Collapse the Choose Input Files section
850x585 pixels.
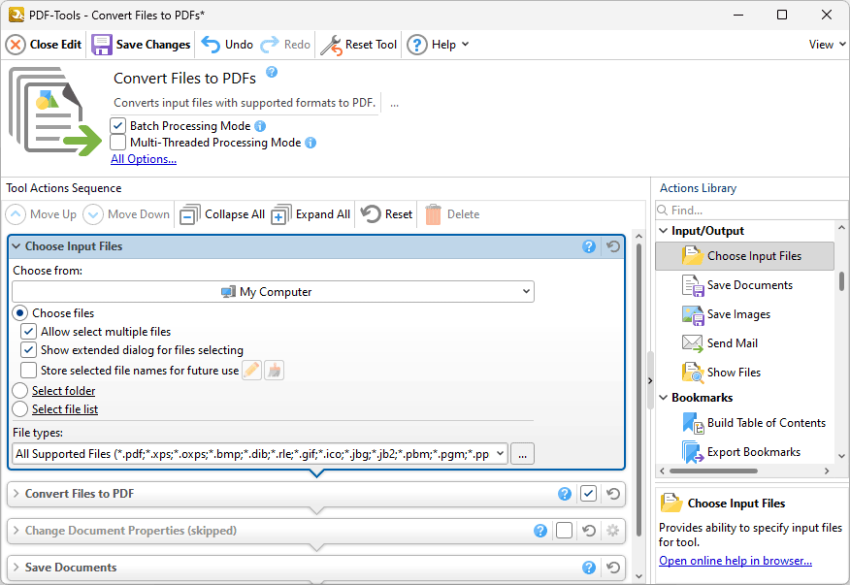16,246
